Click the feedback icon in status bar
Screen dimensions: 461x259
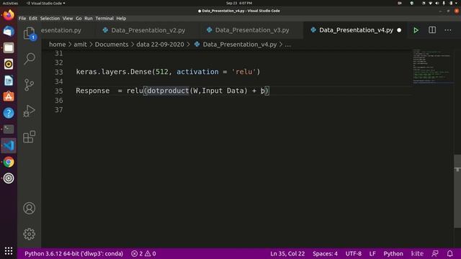click(435, 253)
